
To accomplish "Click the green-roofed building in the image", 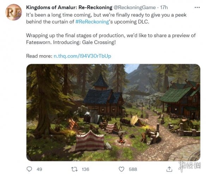I will point(180,99).
